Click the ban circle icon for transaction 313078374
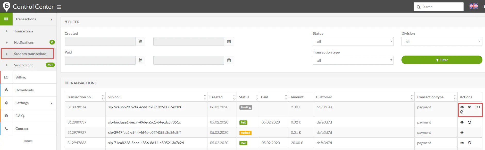 pyautogui.click(x=462, y=112)
